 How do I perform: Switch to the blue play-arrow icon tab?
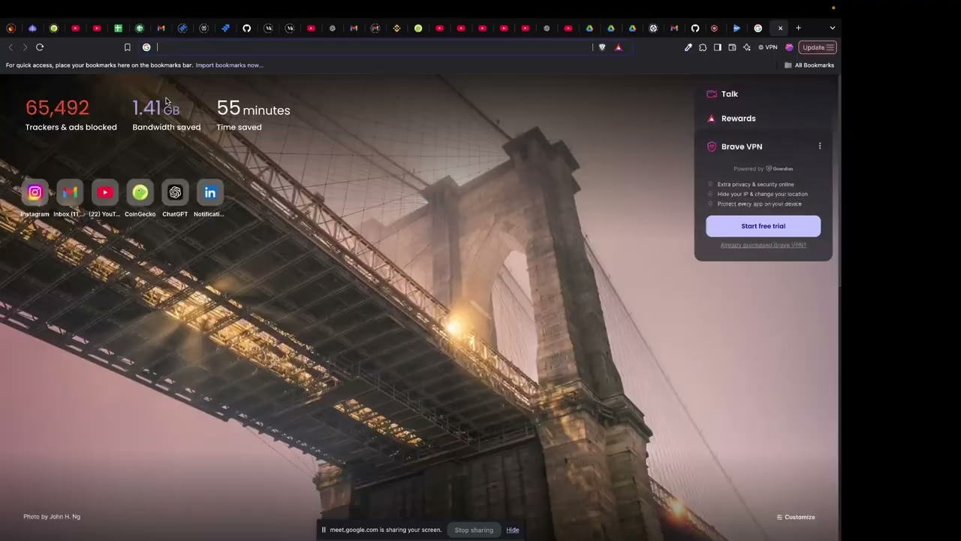click(x=737, y=28)
